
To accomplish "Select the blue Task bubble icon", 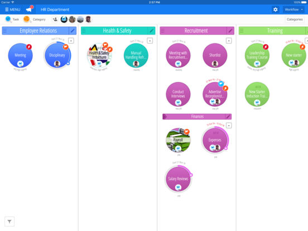I will [x=8, y=19].
